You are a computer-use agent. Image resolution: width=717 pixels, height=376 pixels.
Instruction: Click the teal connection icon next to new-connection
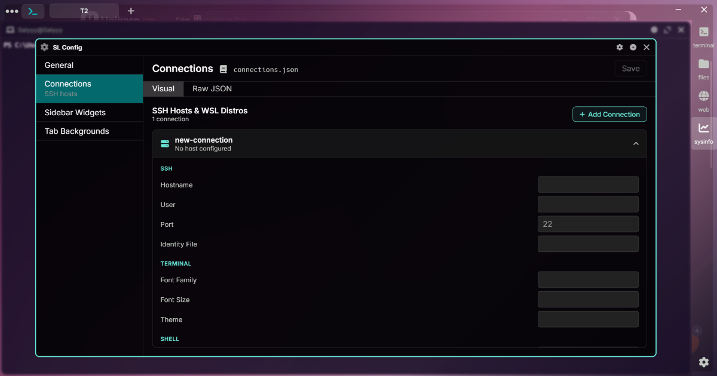click(x=164, y=143)
